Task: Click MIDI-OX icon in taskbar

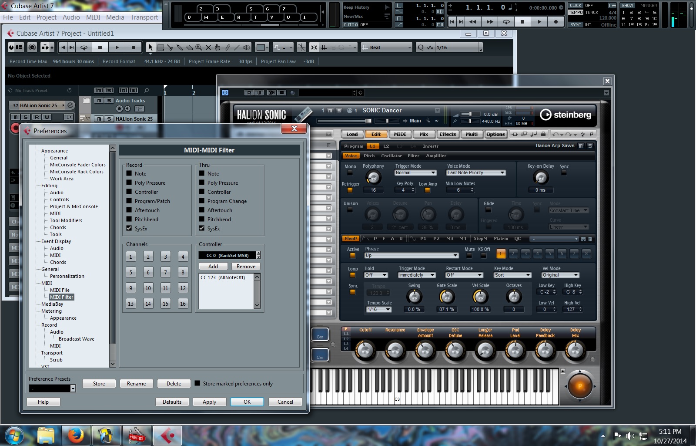Action: click(x=136, y=435)
